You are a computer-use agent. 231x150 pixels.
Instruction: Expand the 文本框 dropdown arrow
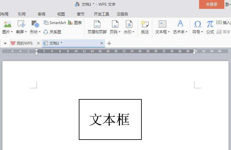(x=169, y=32)
